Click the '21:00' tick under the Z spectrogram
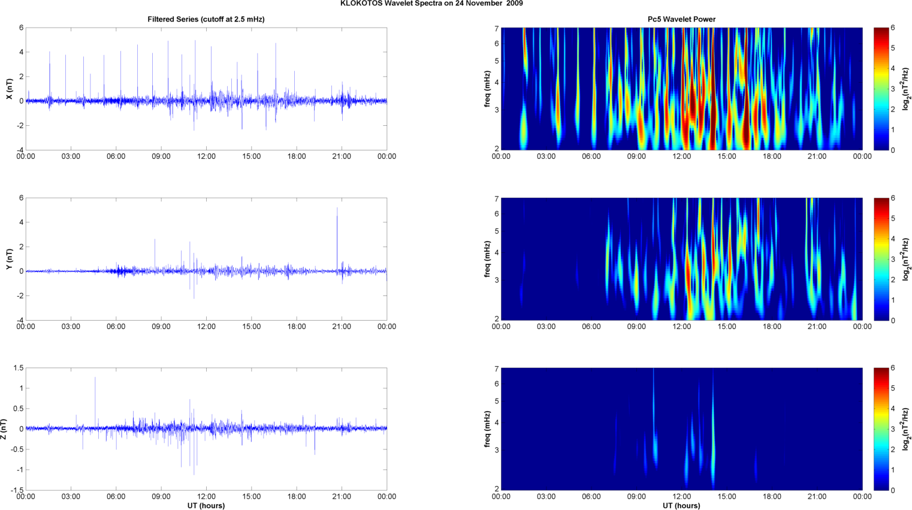Image resolution: width=912 pixels, height=510 pixels. (817, 497)
